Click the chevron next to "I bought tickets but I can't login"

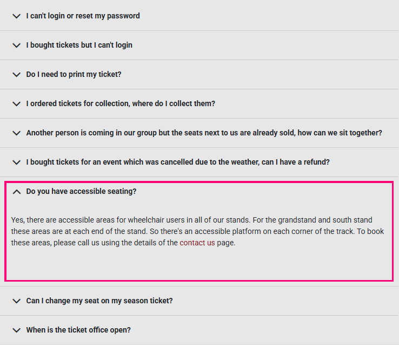16,45
